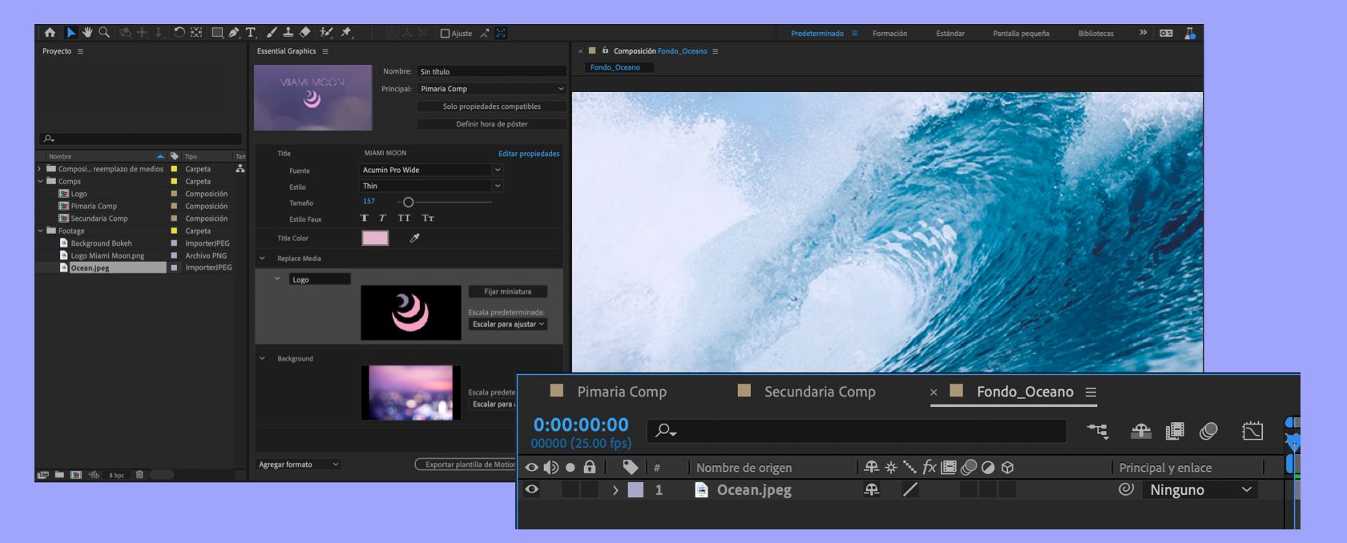Click the Ocean.jpeg parent pick whip spiral
This screenshot has height=543, width=1347.
(x=1126, y=489)
